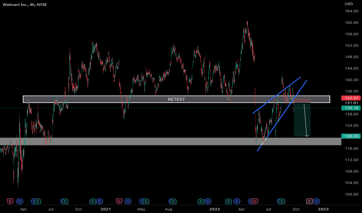Click the 124.00 price axis label
This screenshot has width=362, height=213.
coord(352,125)
